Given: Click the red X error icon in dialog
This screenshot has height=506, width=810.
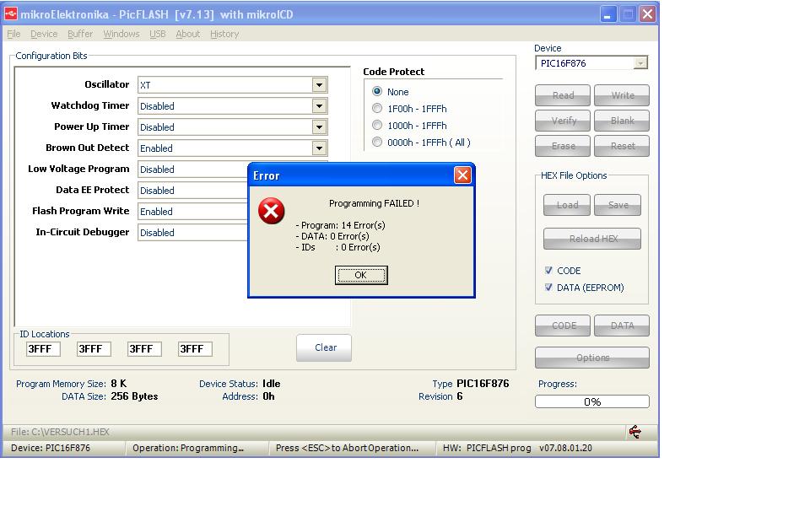Looking at the screenshot, I should pos(271,211).
